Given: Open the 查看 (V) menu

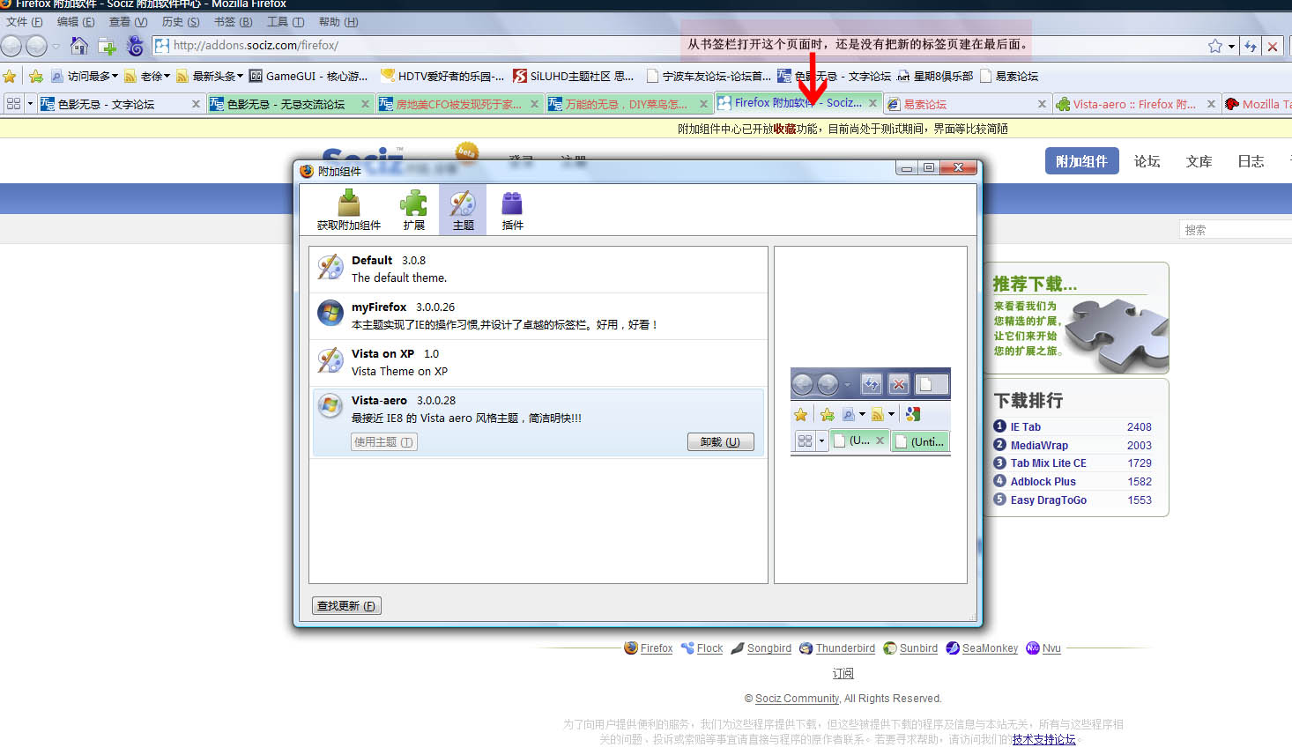Looking at the screenshot, I should 128,22.
